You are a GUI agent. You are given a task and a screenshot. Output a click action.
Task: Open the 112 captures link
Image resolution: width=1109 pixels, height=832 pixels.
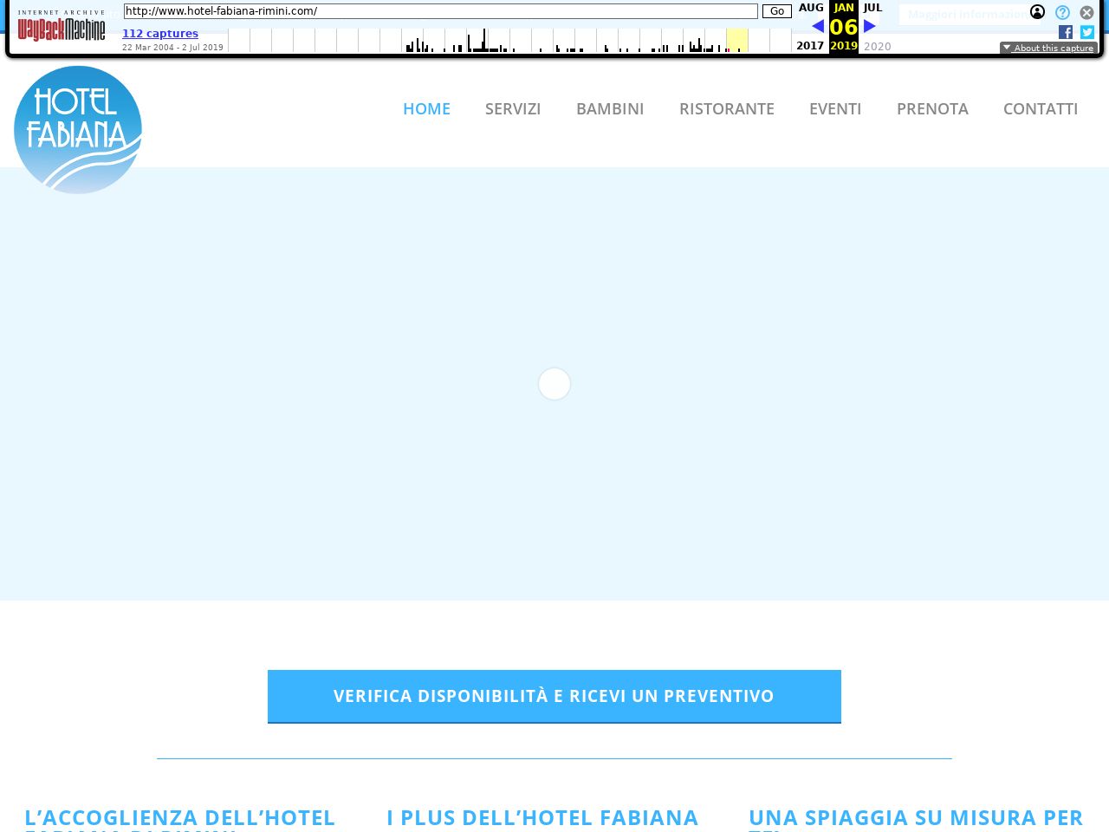(x=160, y=34)
